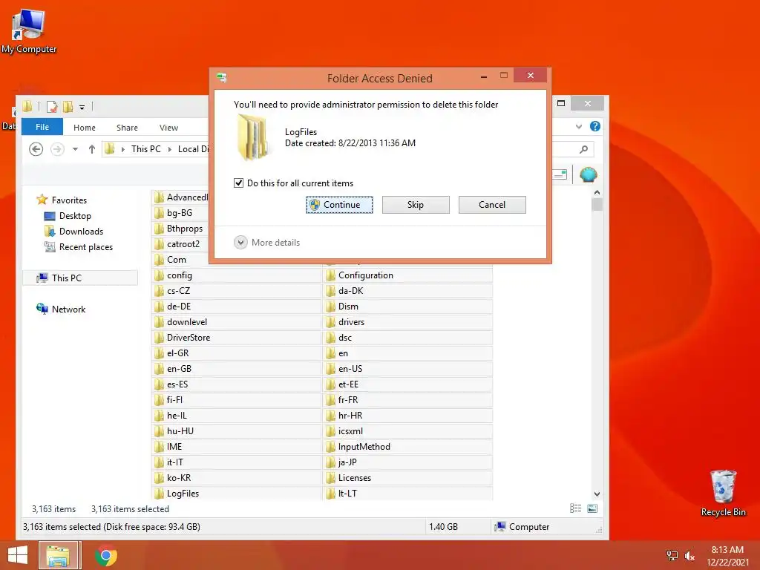Viewport: 760px width, 570px height.
Task: Click the blue shell icon in Explorer toolbar
Action: tap(588, 174)
